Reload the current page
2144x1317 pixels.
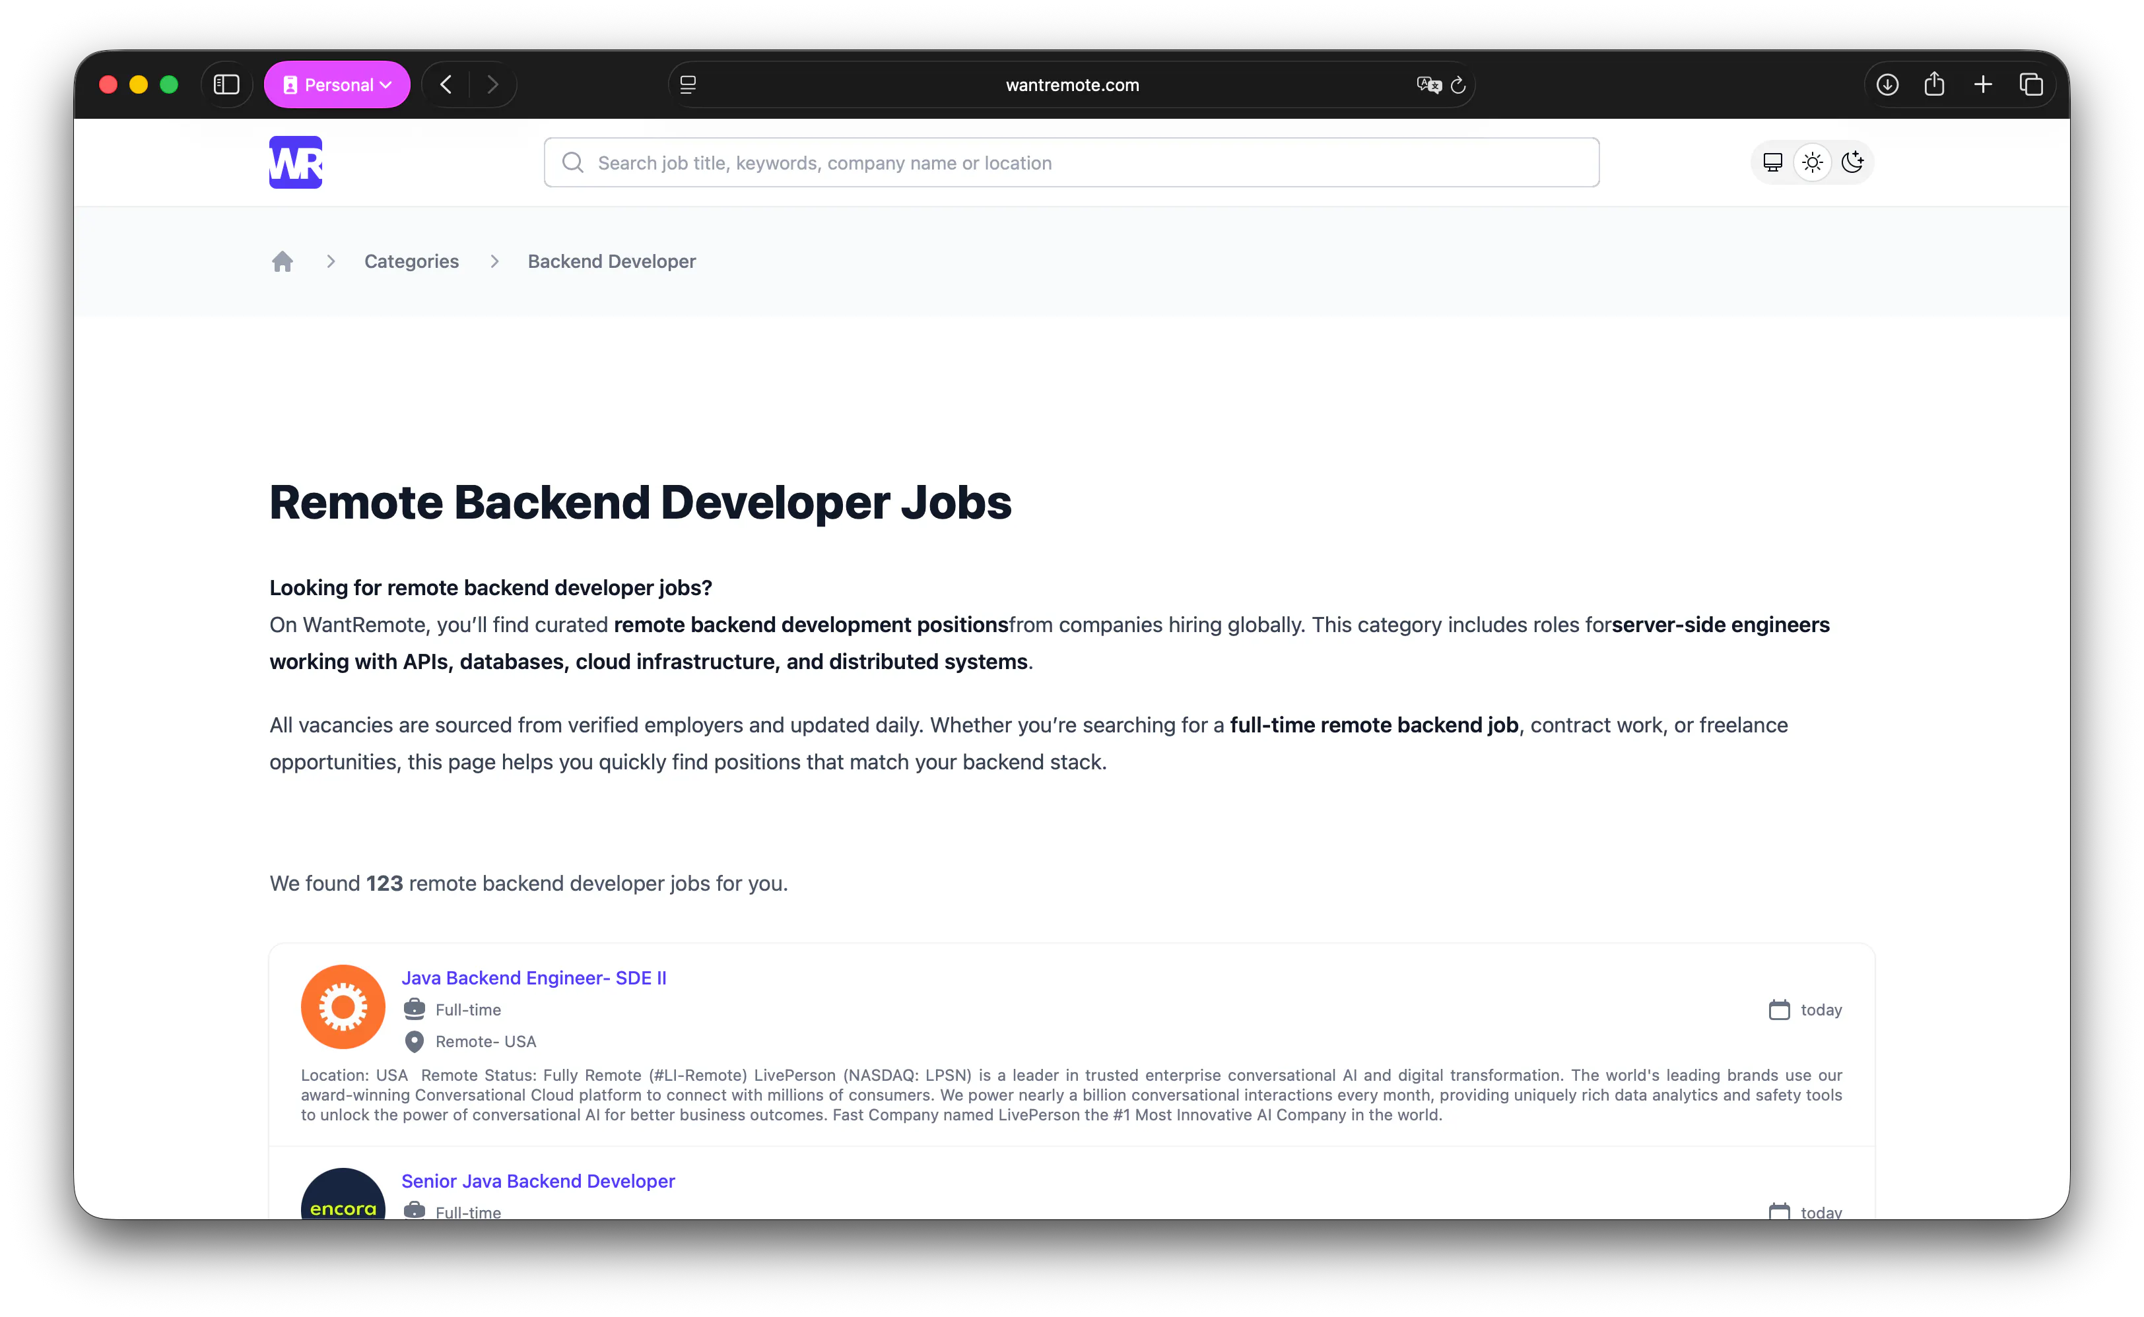pyautogui.click(x=1458, y=84)
